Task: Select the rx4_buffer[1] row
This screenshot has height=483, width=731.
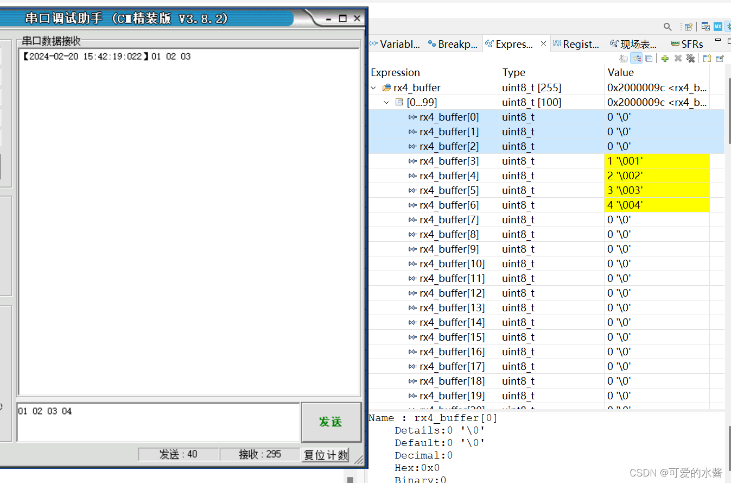Action: (x=546, y=132)
